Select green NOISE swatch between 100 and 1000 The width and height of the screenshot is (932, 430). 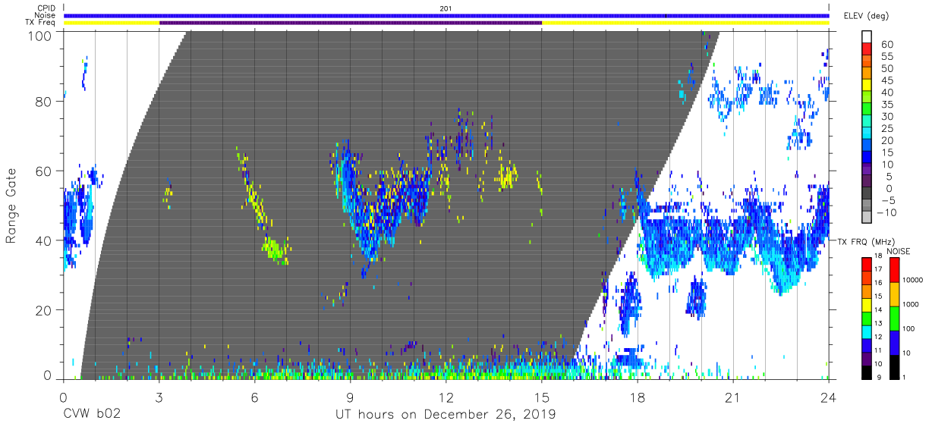[x=894, y=319]
